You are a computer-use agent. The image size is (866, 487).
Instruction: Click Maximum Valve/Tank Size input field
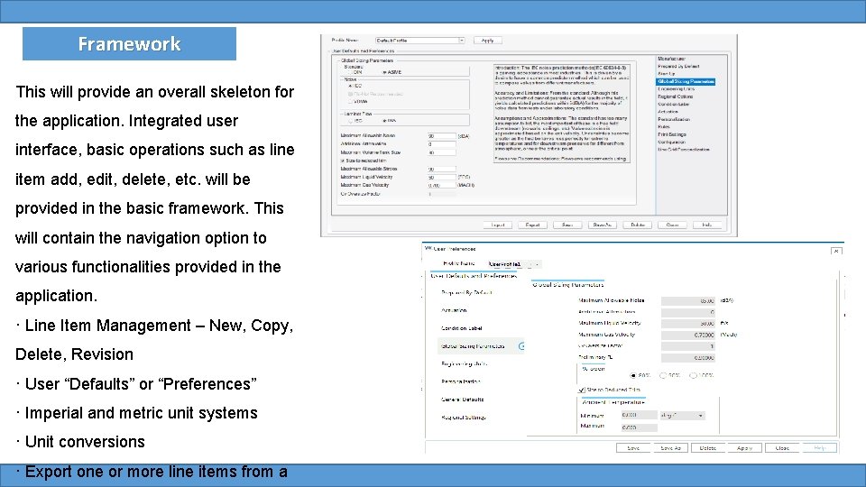click(x=442, y=152)
